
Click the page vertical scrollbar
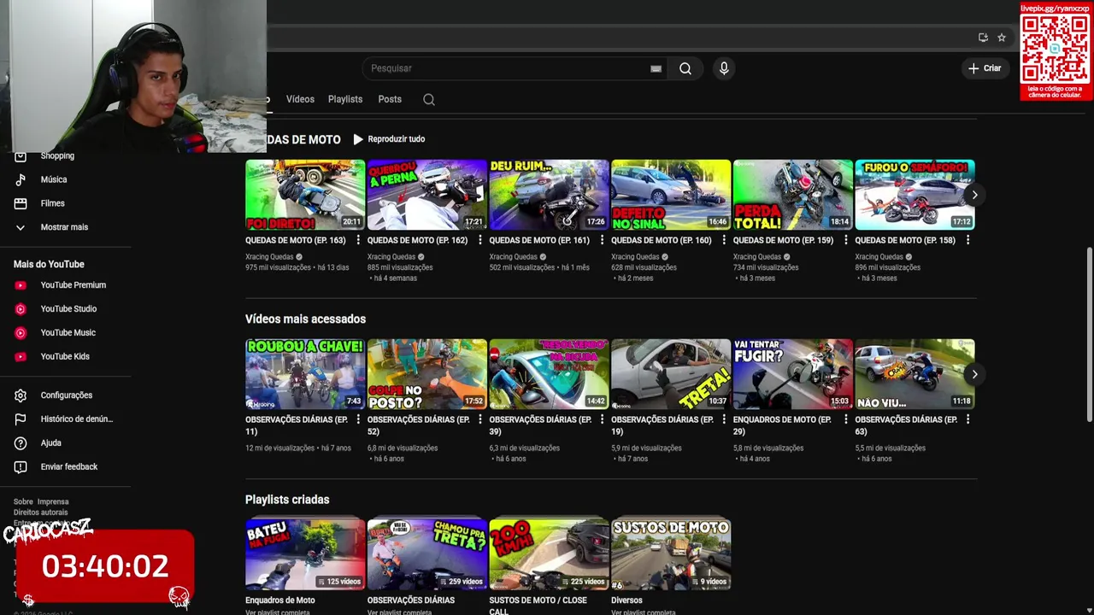[1089, 333]
